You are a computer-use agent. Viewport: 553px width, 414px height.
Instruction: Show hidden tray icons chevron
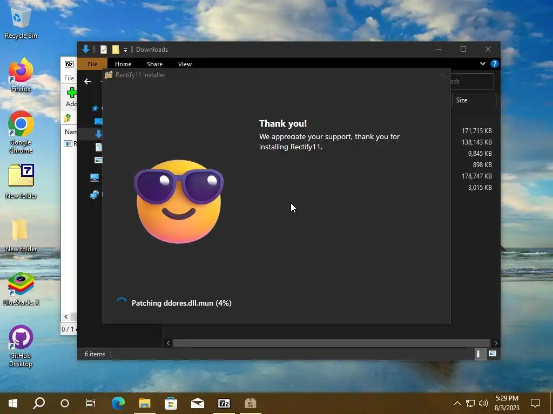(457, 403)
